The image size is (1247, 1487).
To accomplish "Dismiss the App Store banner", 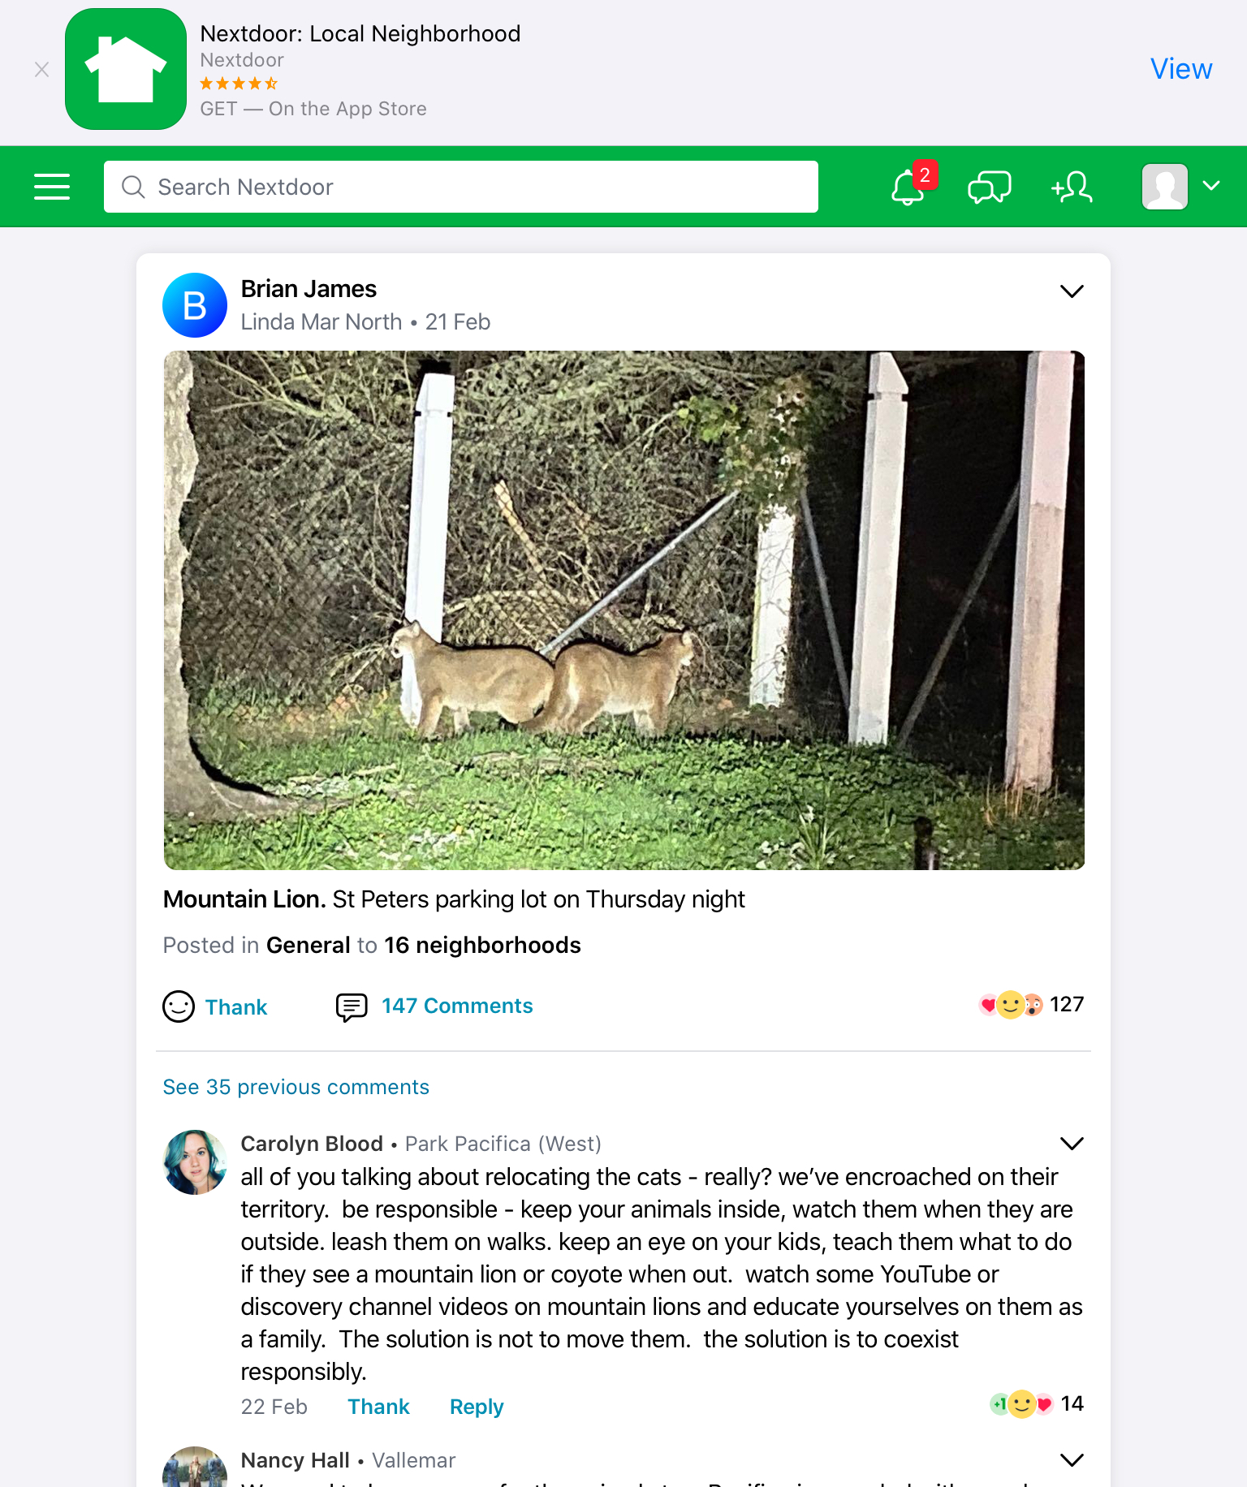I will tap(42, 70).
